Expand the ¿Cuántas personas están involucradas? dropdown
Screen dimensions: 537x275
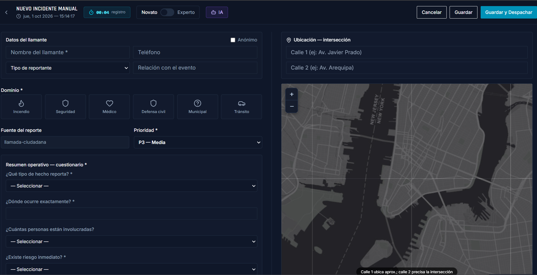click(x=132, y=241)
